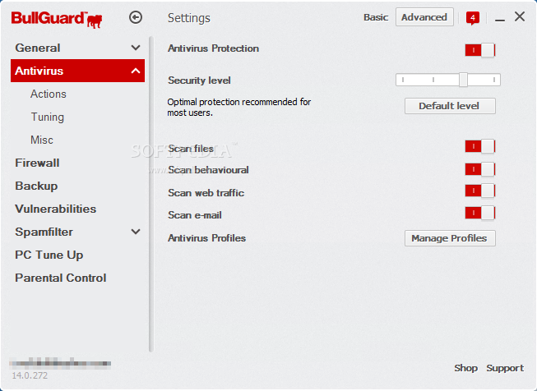Open the Support link

pos(505,368)
